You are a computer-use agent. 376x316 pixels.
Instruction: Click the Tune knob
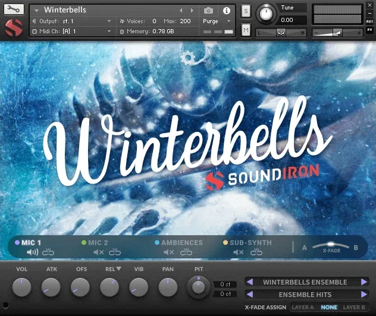266,14
